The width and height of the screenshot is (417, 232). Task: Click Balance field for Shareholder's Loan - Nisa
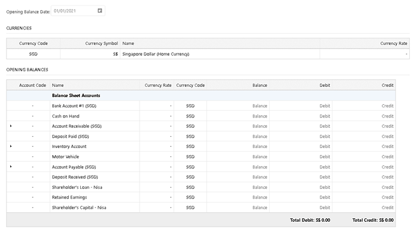(x=238, y=187)
